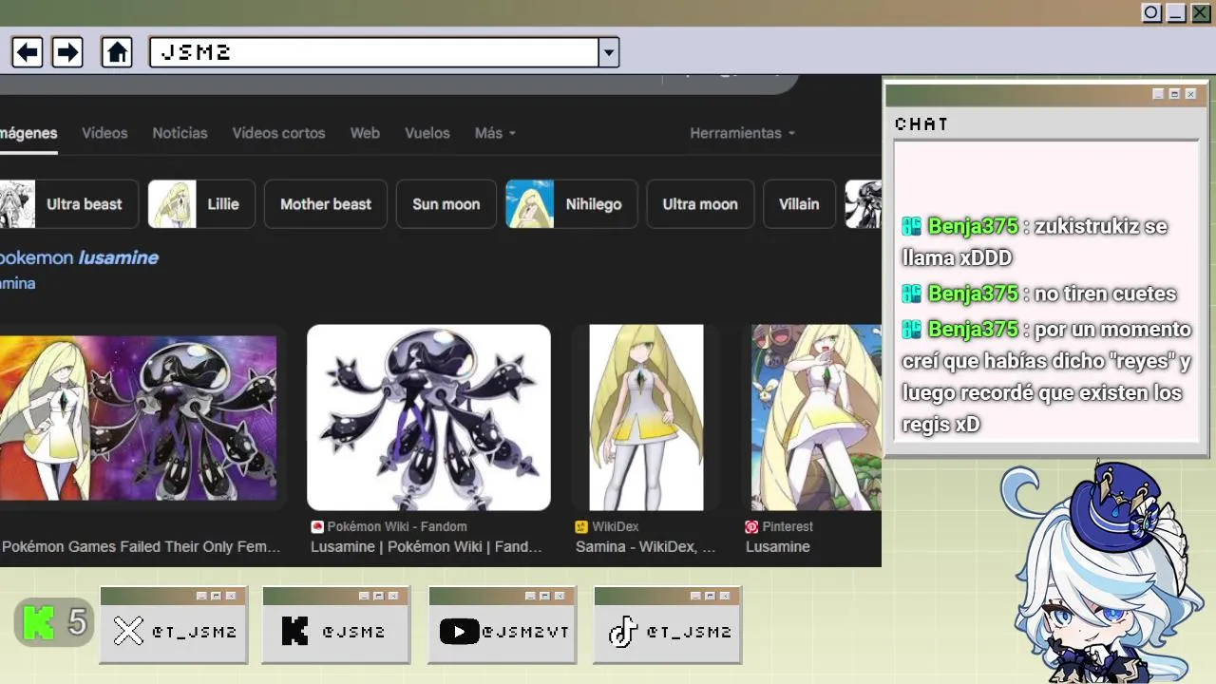Click the green Kick counter badge icon
Screen dimensions: 1216x684
tap(39, 623)
